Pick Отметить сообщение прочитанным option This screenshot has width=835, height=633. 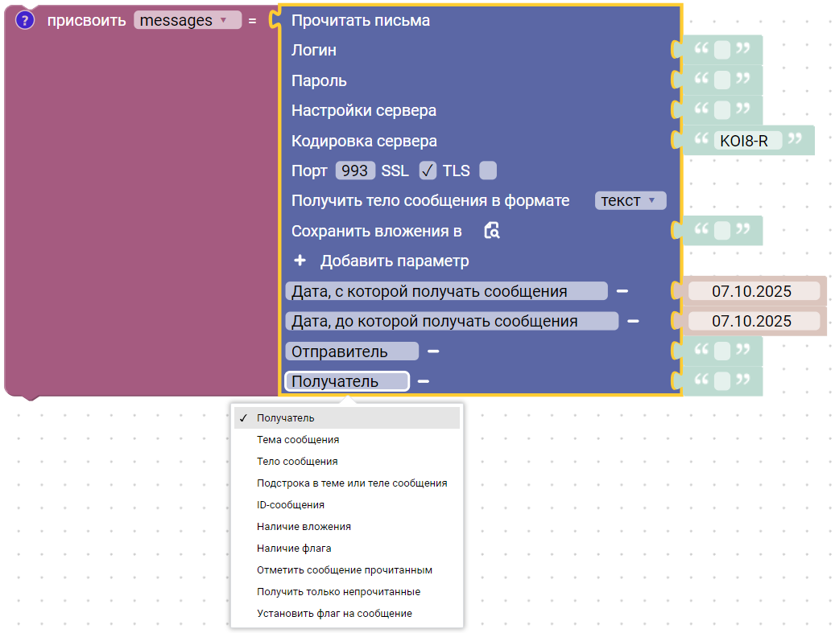(345, 570)
